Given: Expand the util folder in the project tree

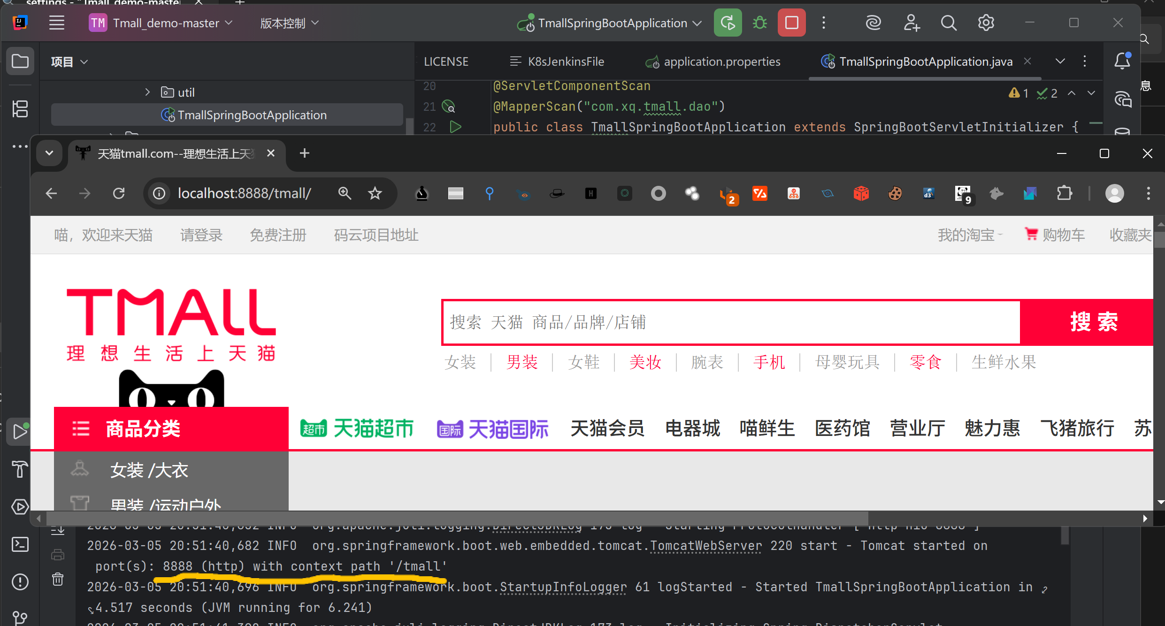Looking at the screenshot, I should pos(147,92).
